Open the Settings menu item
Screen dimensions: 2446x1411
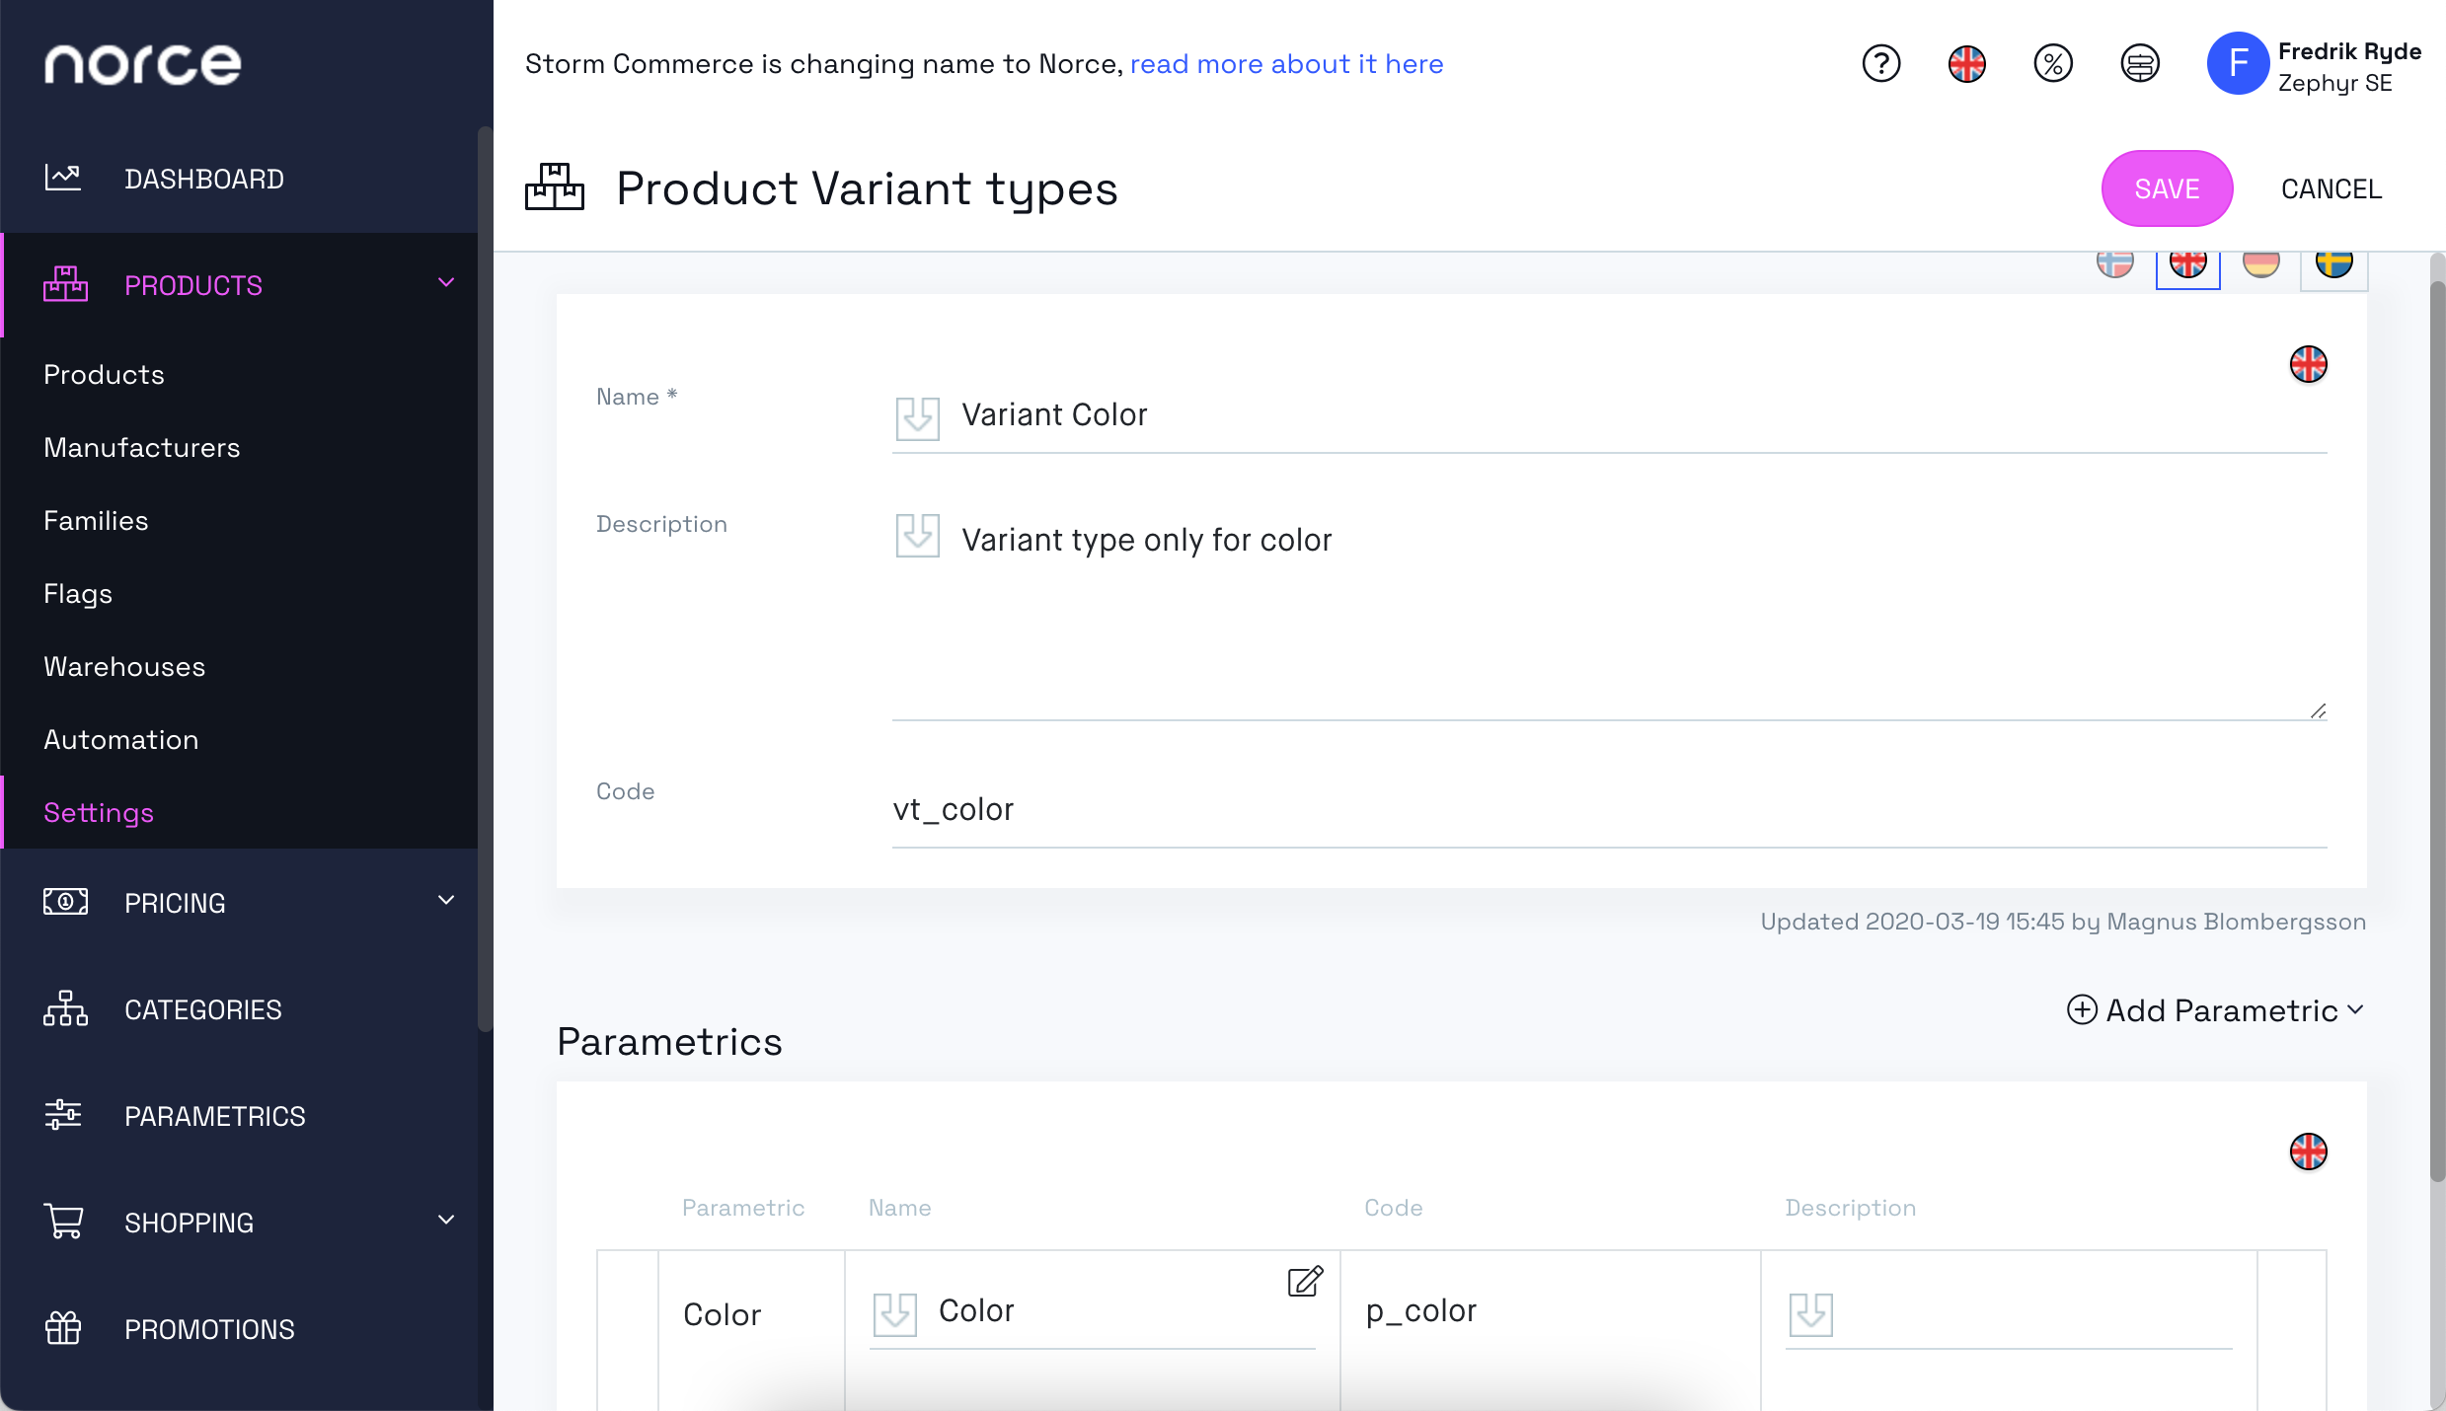coord(98,811)
